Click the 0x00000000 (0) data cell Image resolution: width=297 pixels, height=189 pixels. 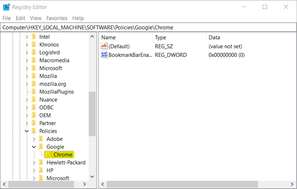(x=227, y=55)
